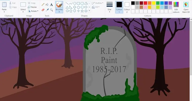Pick the rose pink colour swatch
Image resolution: width=192 pixels, height=101 pixels.
[x=145, y=7]
